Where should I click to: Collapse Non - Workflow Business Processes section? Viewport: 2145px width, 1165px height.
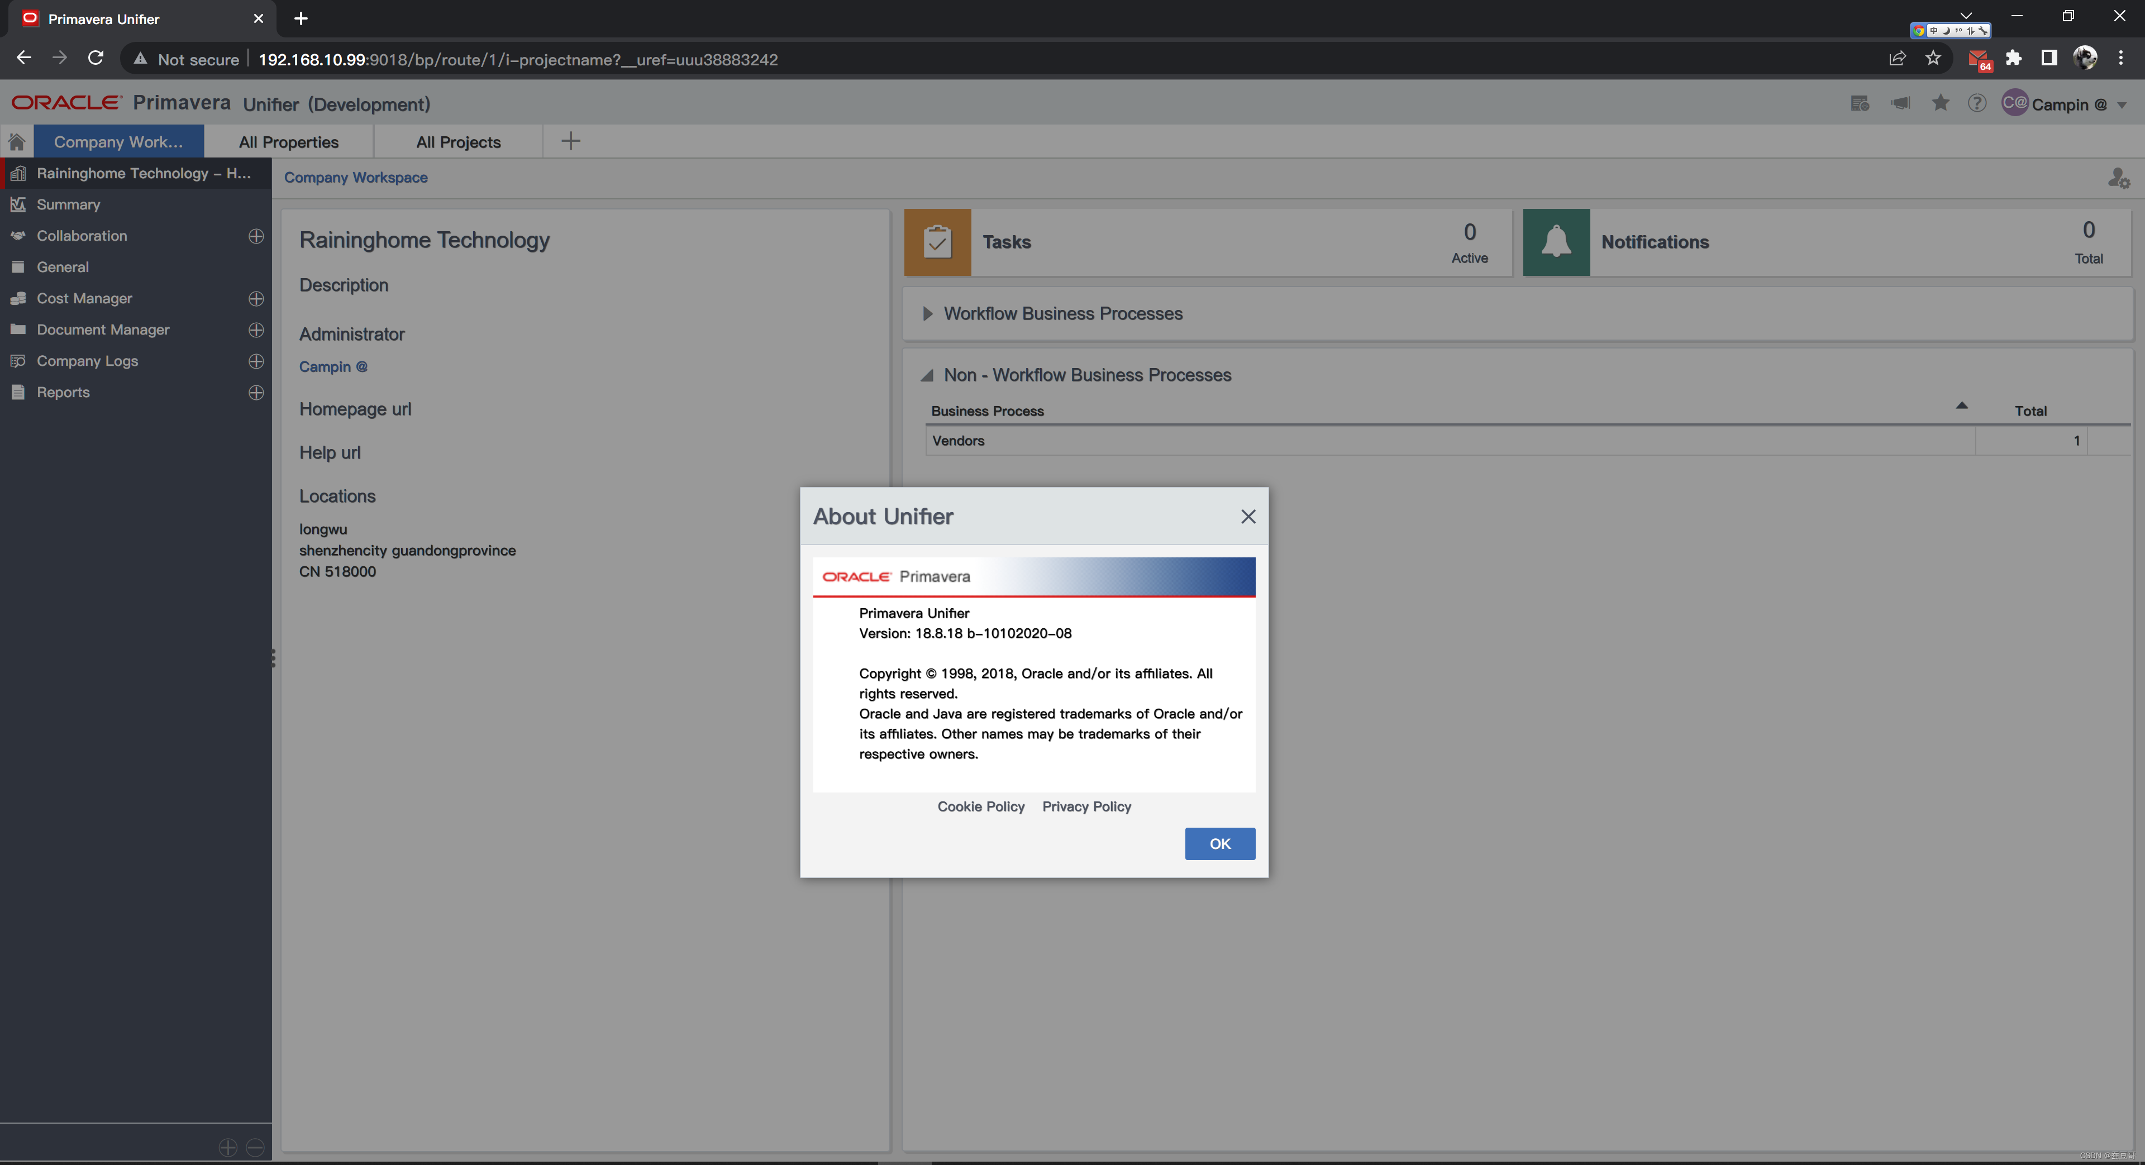pyautogui.click(x=927, y=375)
